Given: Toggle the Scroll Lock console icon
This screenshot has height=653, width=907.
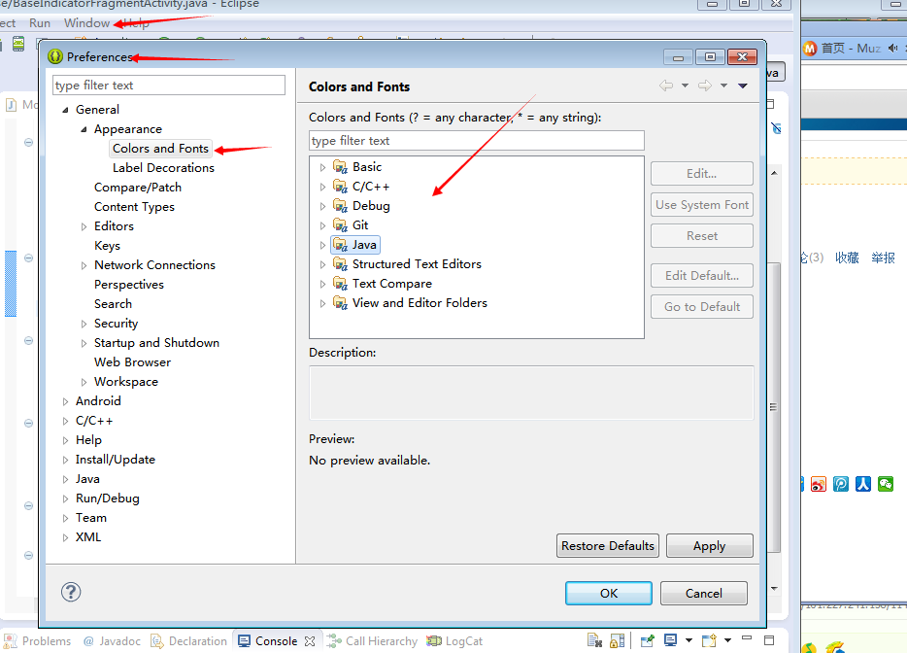Looking at the screenshot, I should tap(618, 640).
